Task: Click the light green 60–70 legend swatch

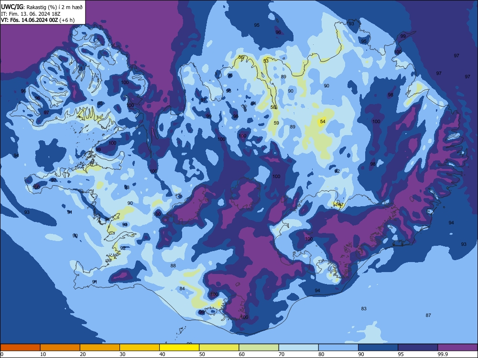Action: (259, 347)
